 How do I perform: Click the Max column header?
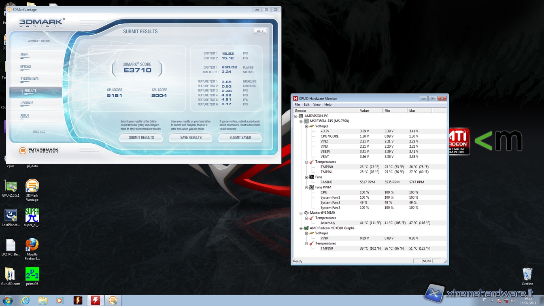pos(419,110)
